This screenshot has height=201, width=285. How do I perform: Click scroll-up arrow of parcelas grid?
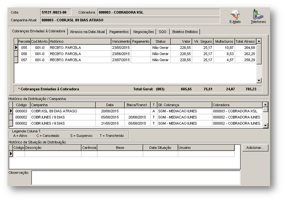pyautogui.click(x=259, y=41)
